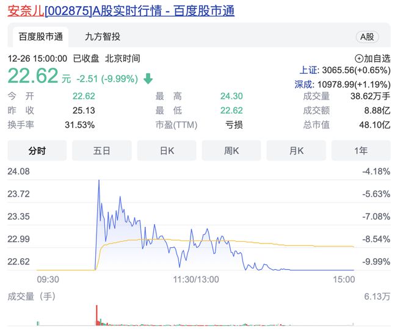The image size is (403, 329).
Task: Select the 周K chart tab
Action: pyautogui.click(x=231, y=151)
